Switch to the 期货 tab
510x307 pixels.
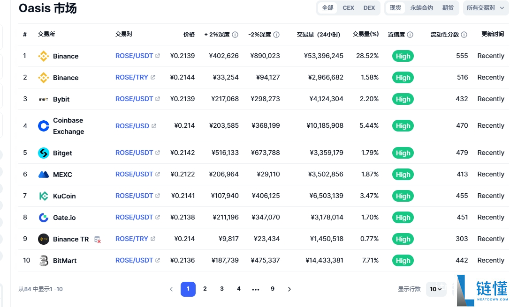point(448,8)
